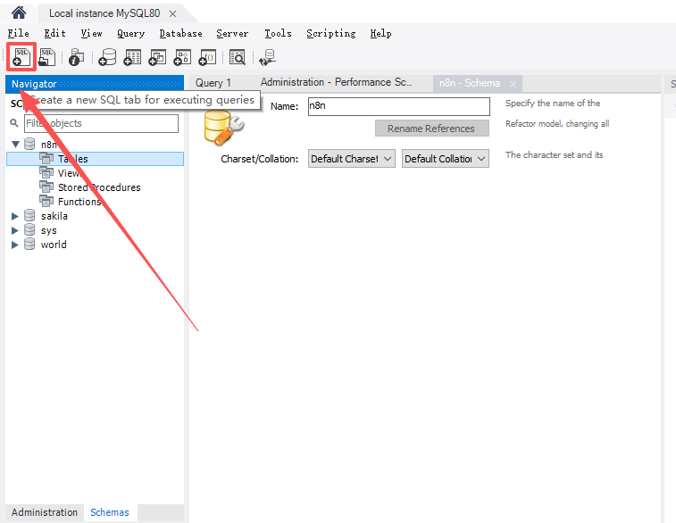
Task: Expand the world schema
Action: [14, 245]
